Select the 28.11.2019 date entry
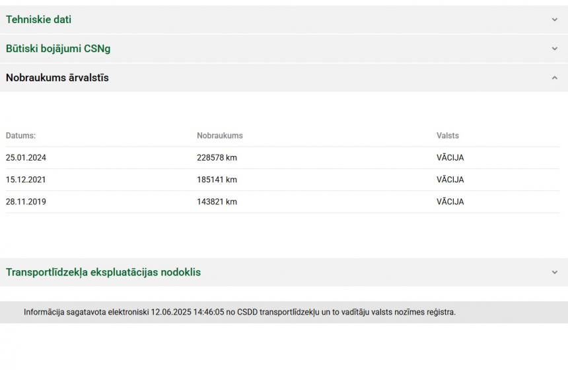This screenshot has height=374, width=568. (x=26, y=202)
